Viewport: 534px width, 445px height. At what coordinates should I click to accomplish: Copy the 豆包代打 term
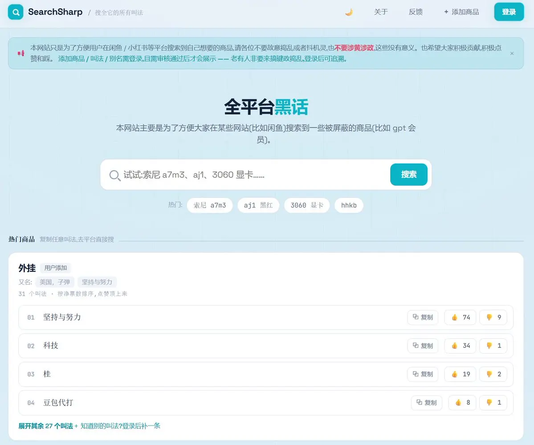pyautogui.click(x=427, y=403)
